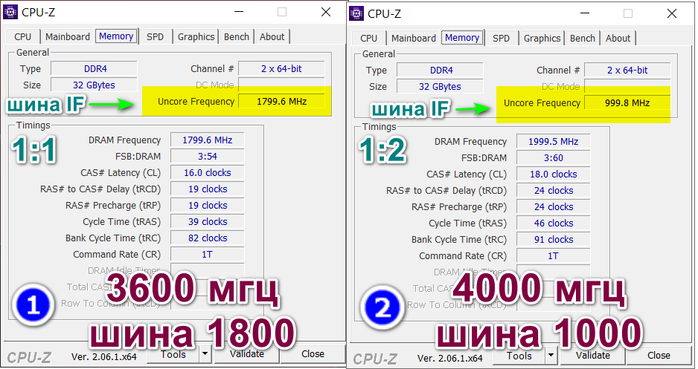The height and width of the screenshot is (369, 698).
Task: Click Cycle Time value 39 clocks
Action: (x=208, y=221)
